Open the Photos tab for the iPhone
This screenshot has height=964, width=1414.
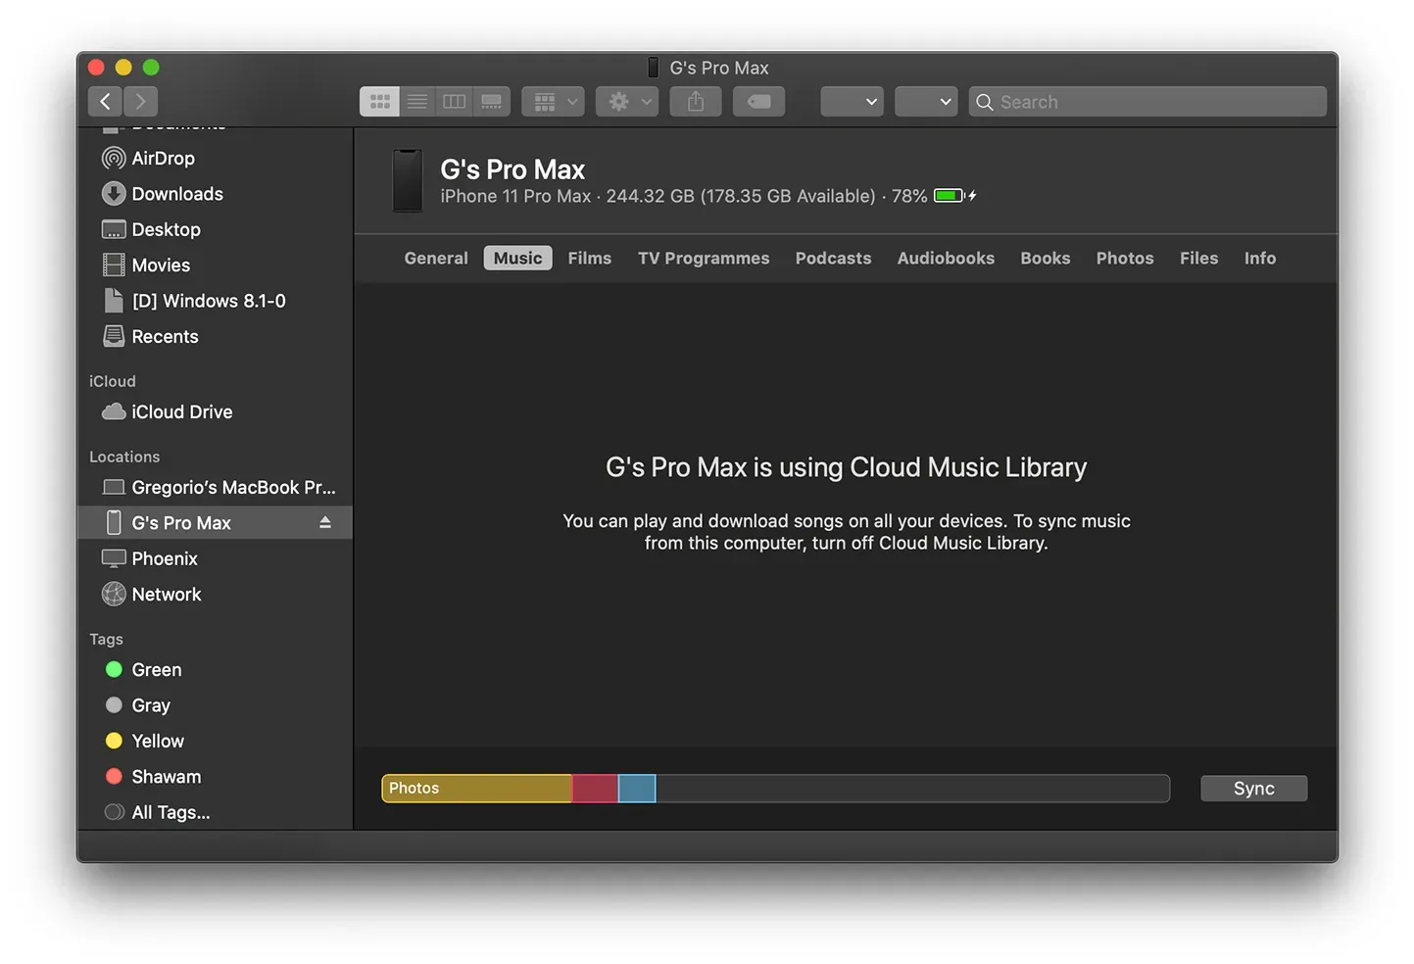tap(1124, 258)
